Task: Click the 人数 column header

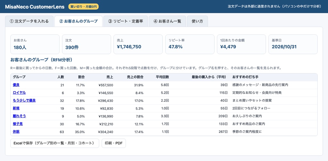Action: click(x=61, y=77)
